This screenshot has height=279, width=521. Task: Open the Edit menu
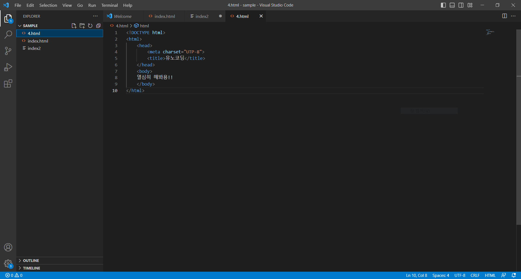pyautogui.click(x=30, y=5)
